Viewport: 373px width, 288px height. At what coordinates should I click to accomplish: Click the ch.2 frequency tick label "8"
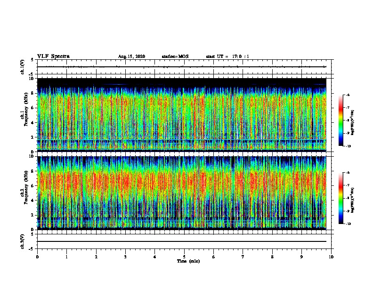tap(33, 171)
